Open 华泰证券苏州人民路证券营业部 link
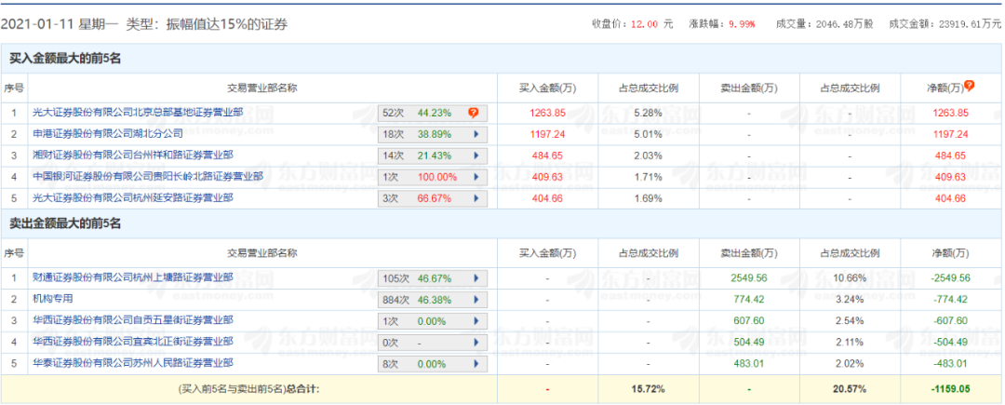Image resolution: width=1005 pixels, height=405 pixels. (131, 364)
